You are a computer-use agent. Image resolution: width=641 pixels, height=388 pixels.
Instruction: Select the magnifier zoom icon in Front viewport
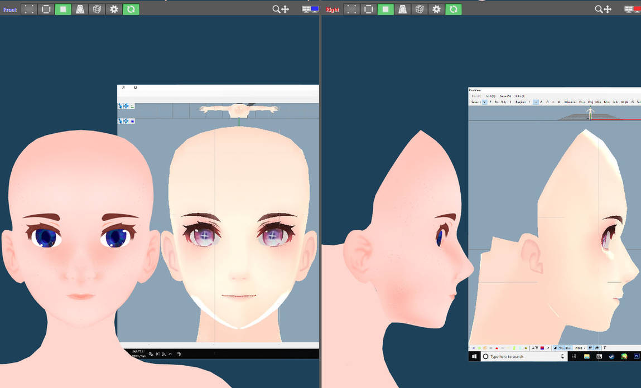tap(276, 9)
